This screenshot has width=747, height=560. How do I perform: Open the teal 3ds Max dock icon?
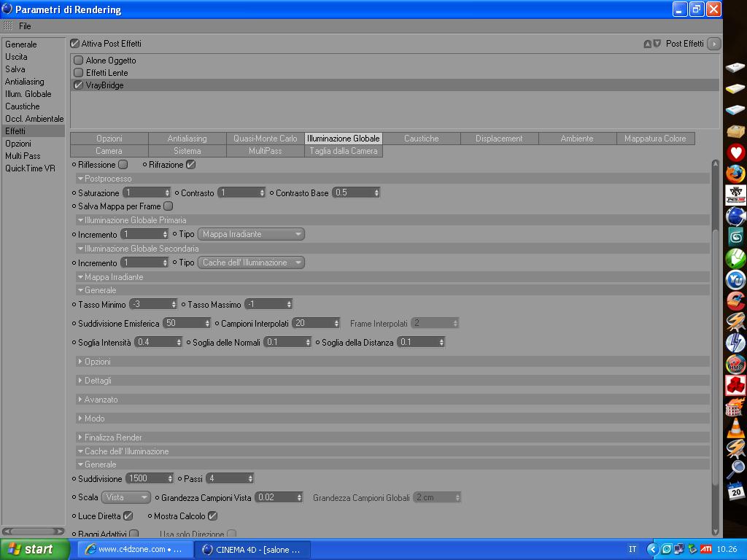coord(735,237)
